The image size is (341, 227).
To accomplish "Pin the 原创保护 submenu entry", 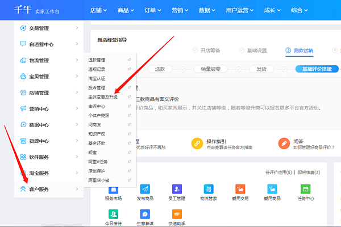I will click(x=130, y=171).
